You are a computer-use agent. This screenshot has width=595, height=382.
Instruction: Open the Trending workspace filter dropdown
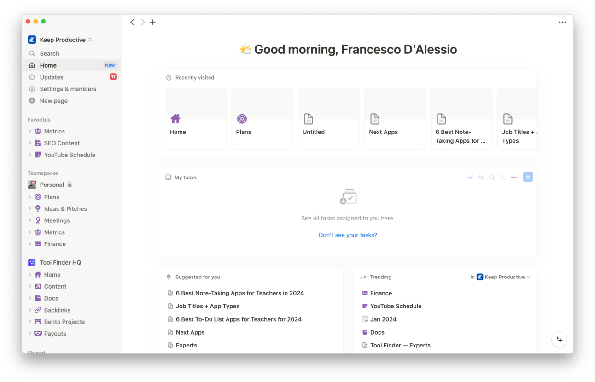coord(501,277)
